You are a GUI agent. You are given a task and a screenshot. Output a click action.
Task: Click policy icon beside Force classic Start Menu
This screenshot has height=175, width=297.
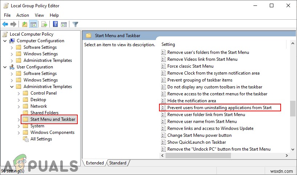[163, 66]
